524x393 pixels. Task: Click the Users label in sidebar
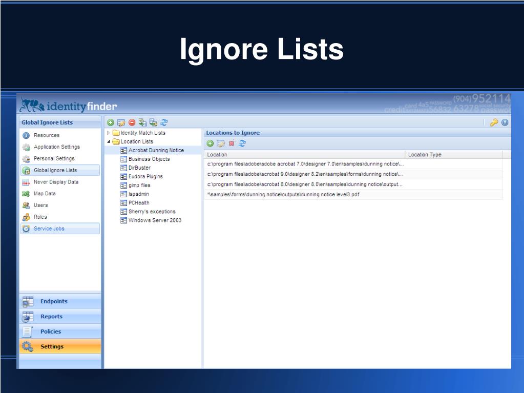pyautogui.click(x=41, y=205)
